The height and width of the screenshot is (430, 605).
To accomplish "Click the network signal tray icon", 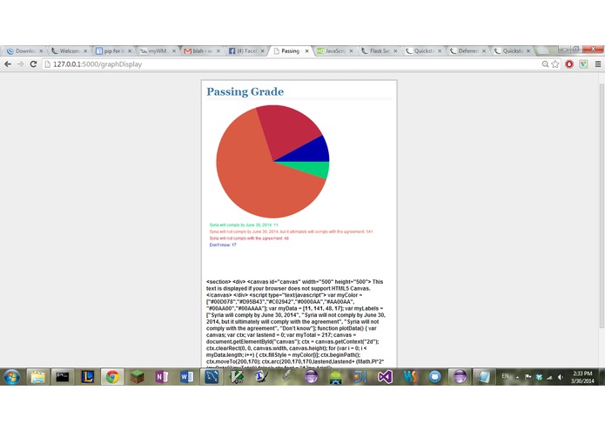I will click(x=549, y=377).
